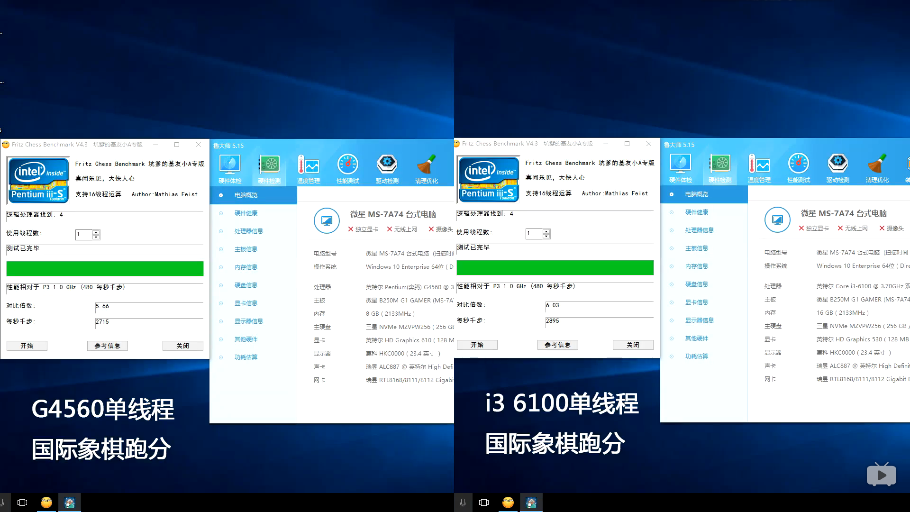Click Intel Pentium logo in left Fritz window
The width and height of the screenshot is (910, 512).
[x=39, y=180]
